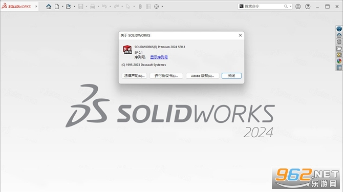Open dropdown arrow next to Redo icon
Image resolution: width=343 pixels, height=192 pixels.
(122, 7)
